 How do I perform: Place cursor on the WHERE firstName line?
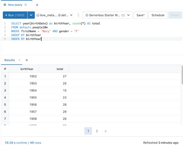[x=45, y=31]
